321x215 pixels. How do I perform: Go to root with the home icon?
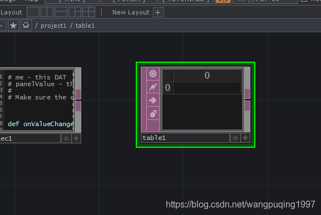[26, 26]
